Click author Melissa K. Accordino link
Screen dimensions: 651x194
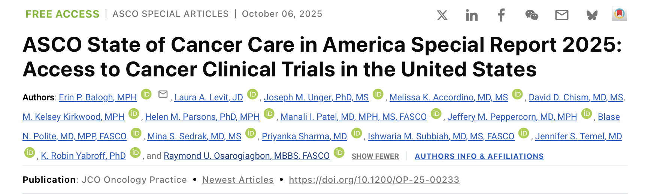448,98
